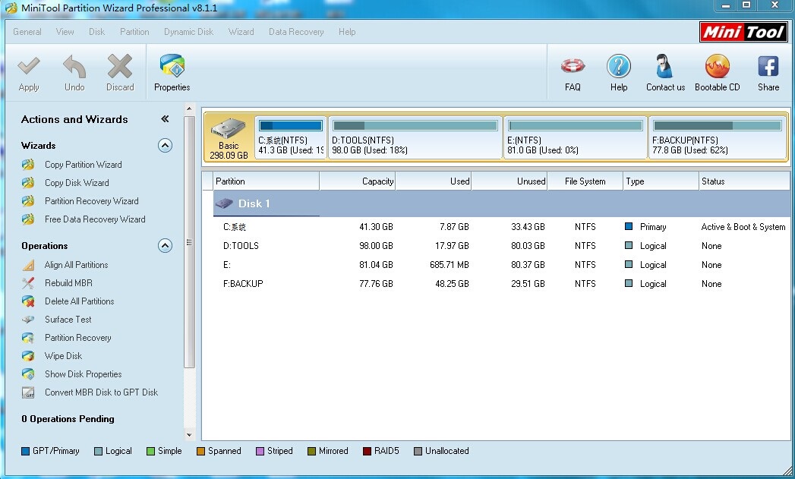
Task: Click the MiniTool logo
Action: click(x=744, y=33)
